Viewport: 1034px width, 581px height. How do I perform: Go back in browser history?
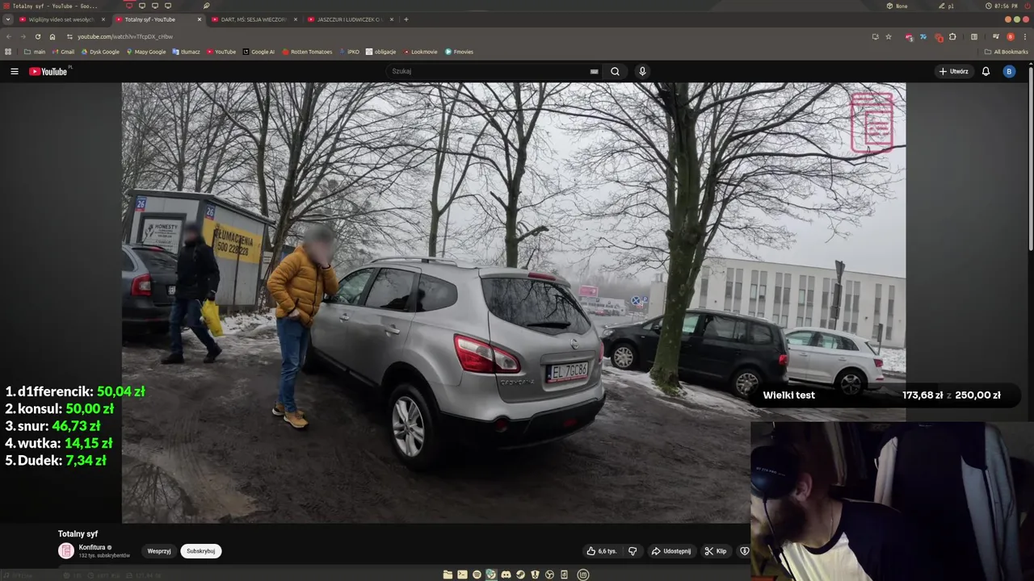[x=9, y=36]
